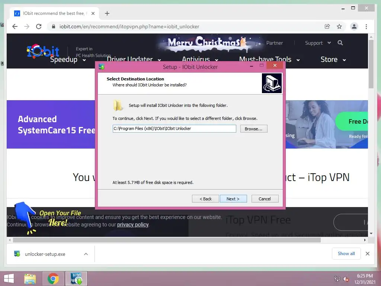The height and width of the screenshot is (286, 381).
Task: Share this page from address bar
Action: 327,26
